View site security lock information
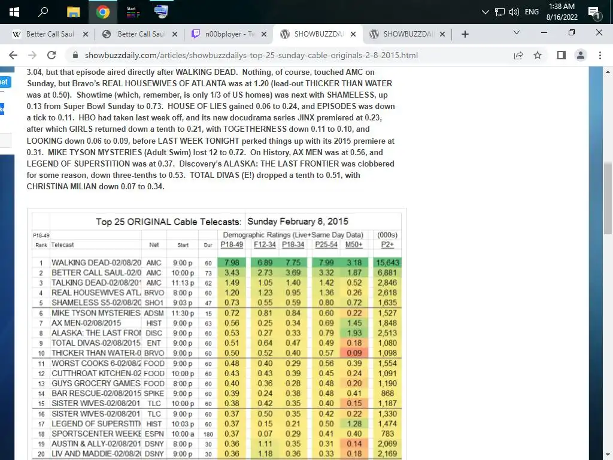613x460 pixels. click(75, 55)
